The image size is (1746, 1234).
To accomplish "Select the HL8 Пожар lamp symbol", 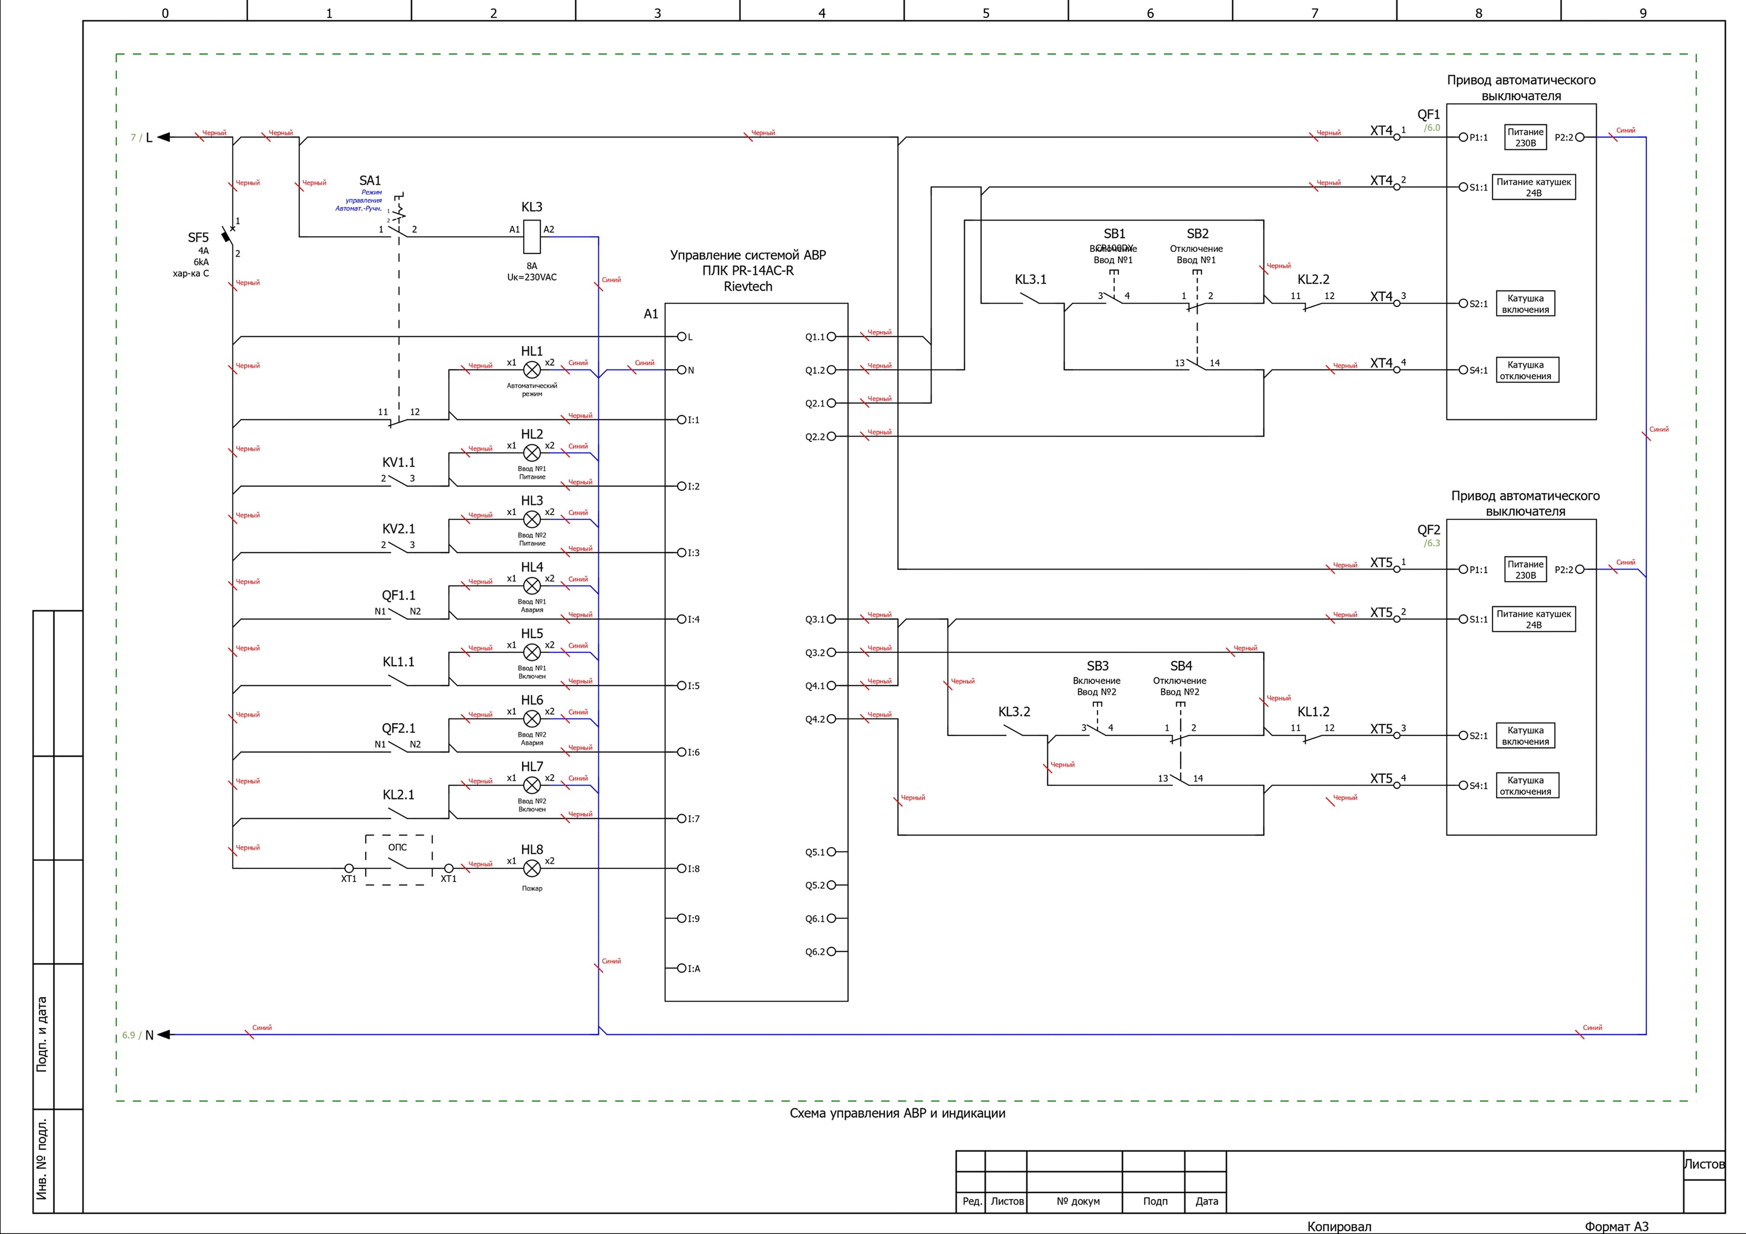I will 531,868.
